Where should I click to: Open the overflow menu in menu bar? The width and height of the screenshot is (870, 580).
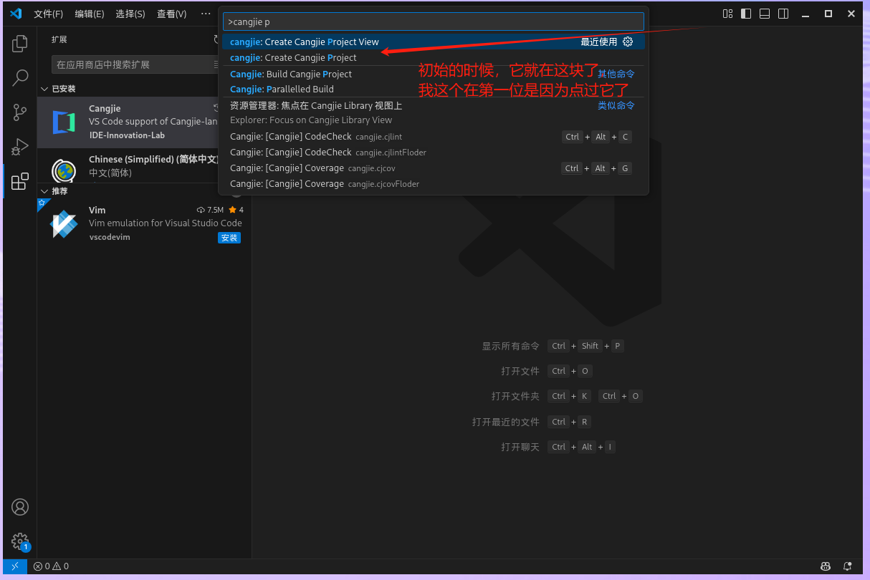tap(206, 14)
